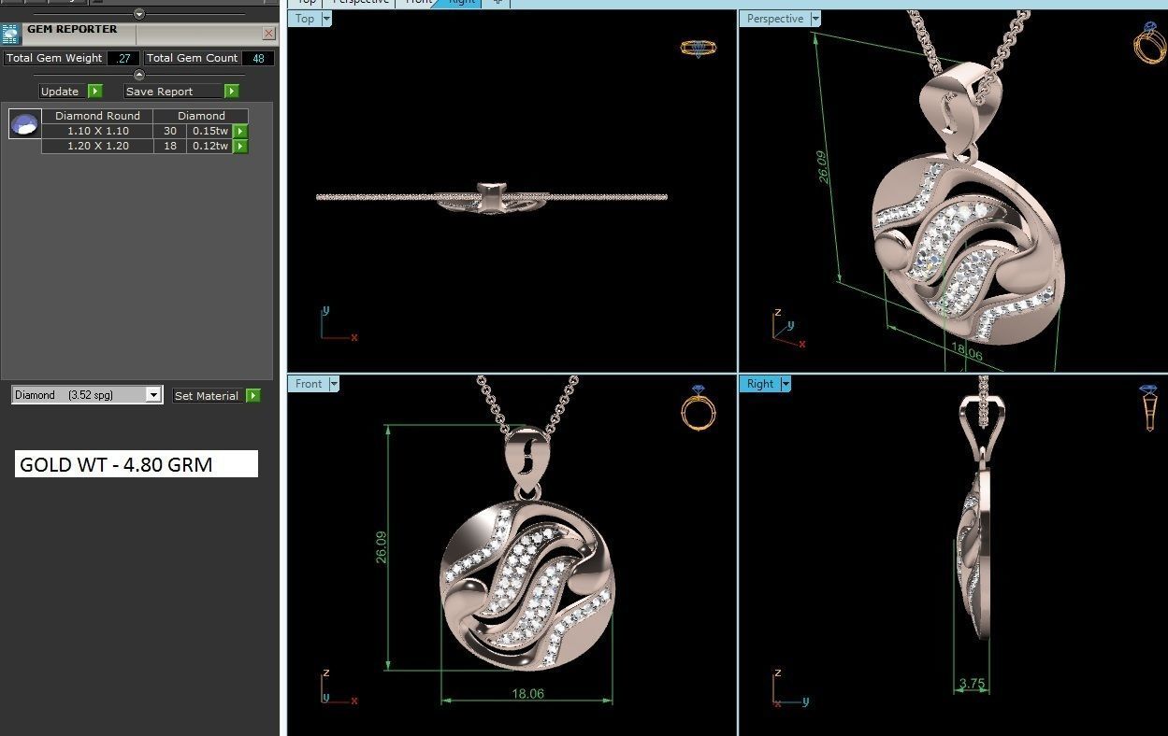1168x736 pixels.
Task: Switch to the Right viewport tab
Action: (462, 3)
